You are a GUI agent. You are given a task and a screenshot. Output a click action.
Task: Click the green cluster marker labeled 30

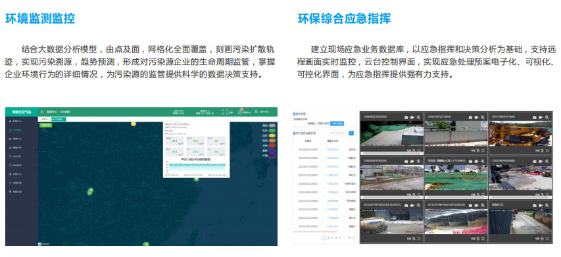coord(91,190)
